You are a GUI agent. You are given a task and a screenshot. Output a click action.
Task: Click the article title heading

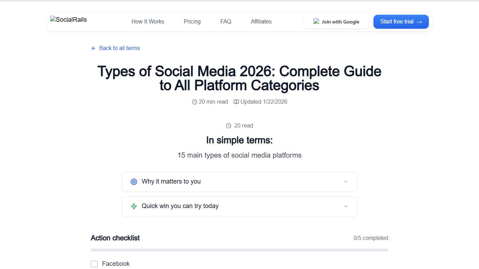239,78
